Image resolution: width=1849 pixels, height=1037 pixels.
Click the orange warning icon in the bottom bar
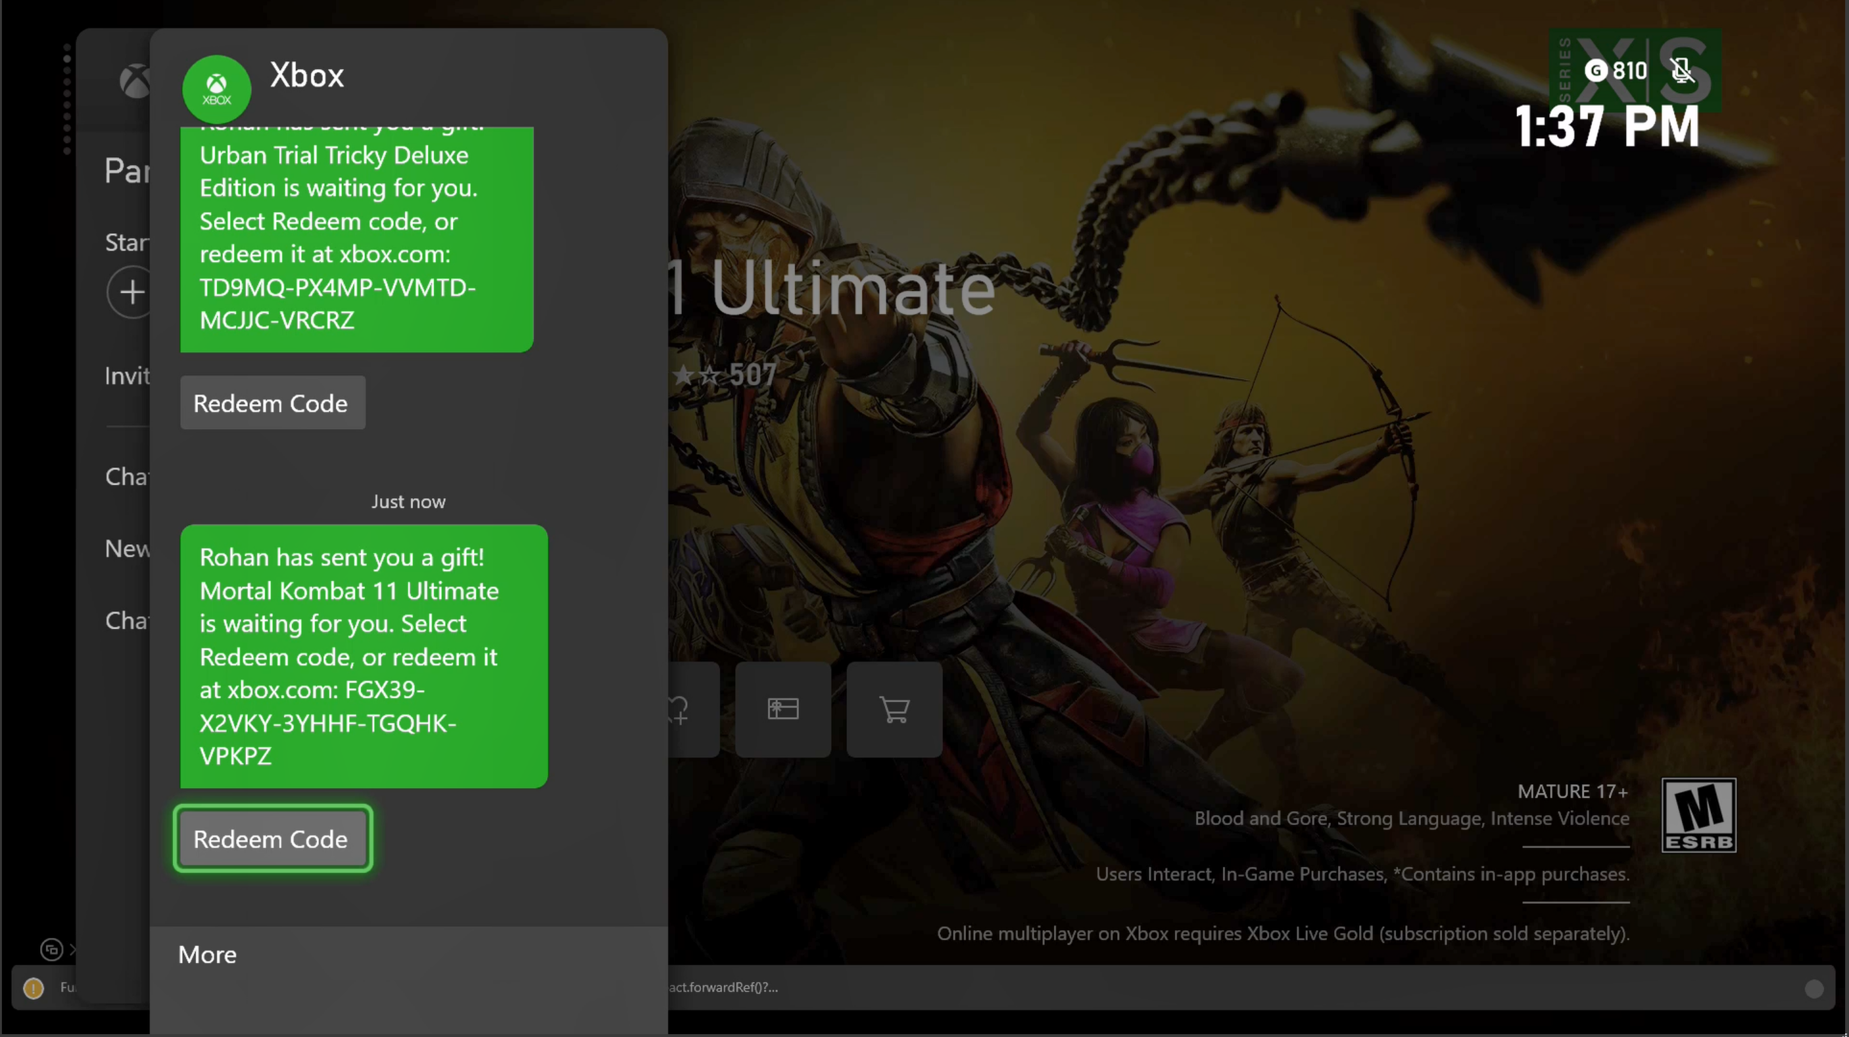pos(34,988)
